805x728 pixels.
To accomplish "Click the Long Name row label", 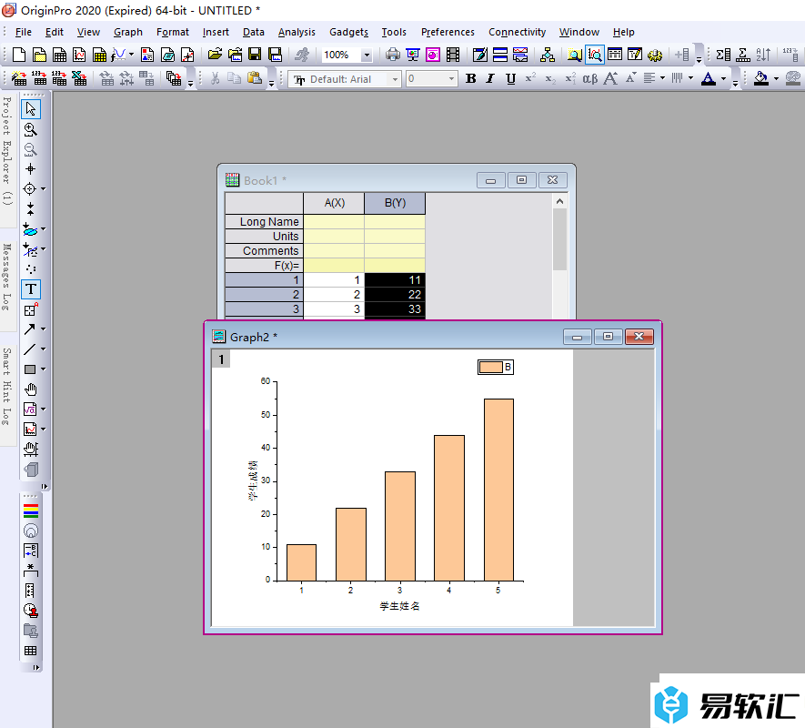I will tap(265, 221).
